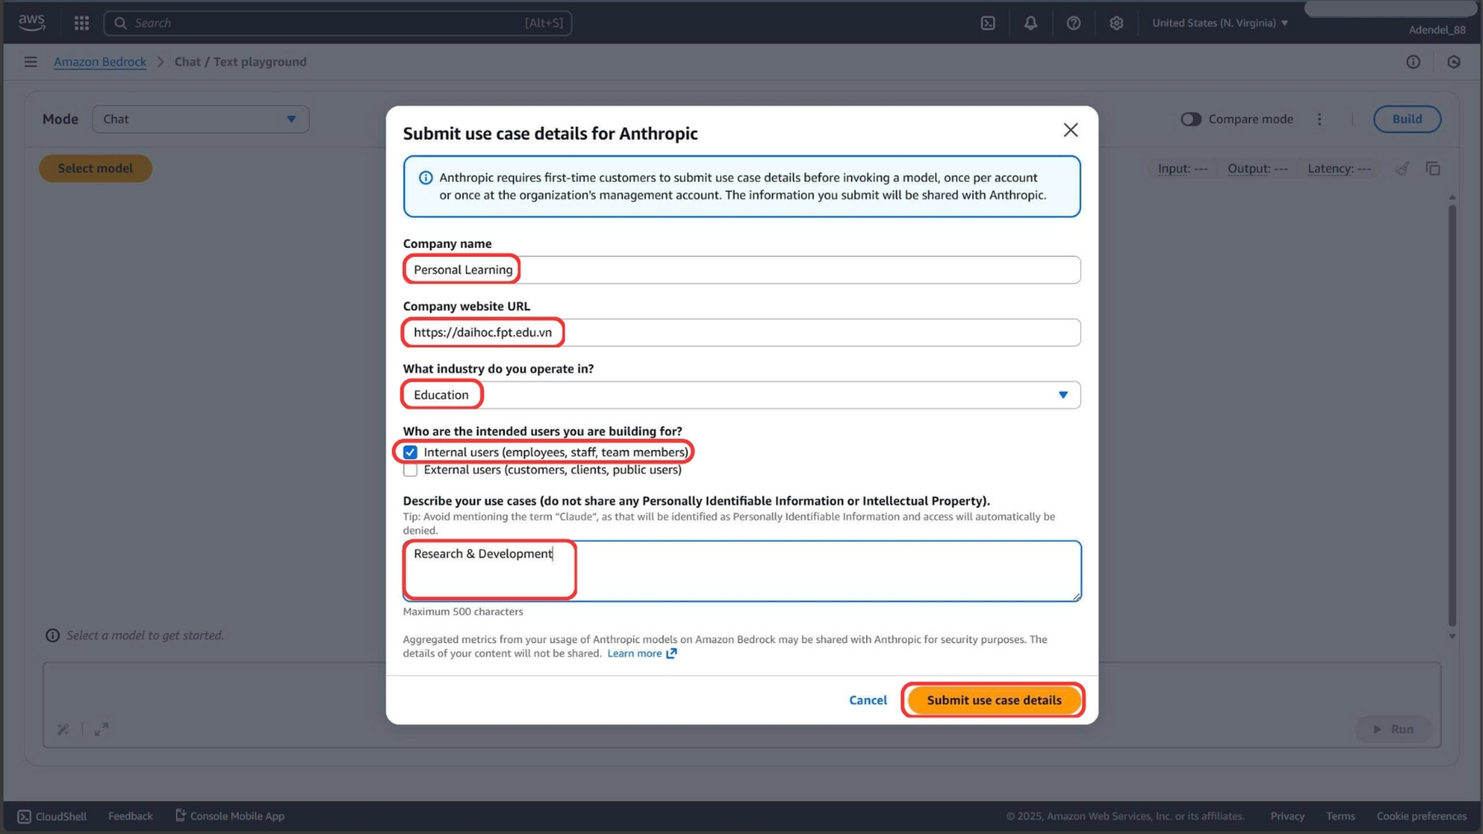Expand the prompt box with the expand icon
Viewport: 1483px width, 834px height.
(x=102, y=729)
